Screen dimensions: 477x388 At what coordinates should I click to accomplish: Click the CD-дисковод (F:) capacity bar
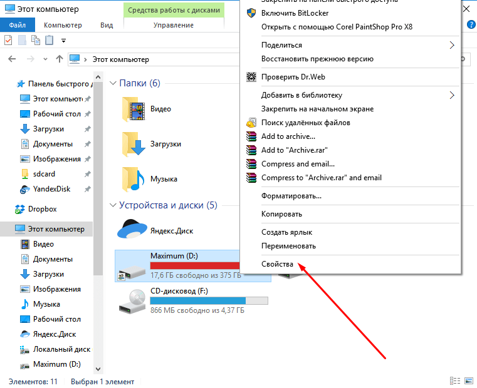[x=209, y=300]
